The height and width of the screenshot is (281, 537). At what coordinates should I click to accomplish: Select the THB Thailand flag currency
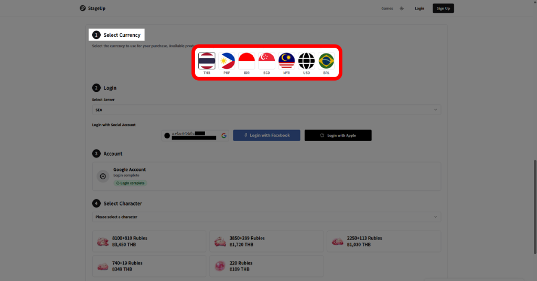[207, 61]
